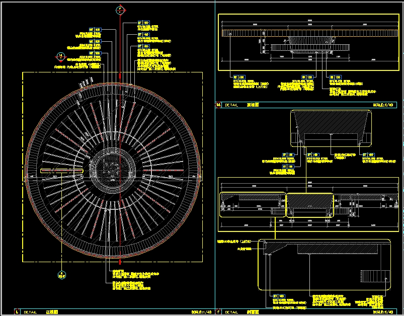
Task: Select the red detail number 14 circle
Action: click(218, 105)
